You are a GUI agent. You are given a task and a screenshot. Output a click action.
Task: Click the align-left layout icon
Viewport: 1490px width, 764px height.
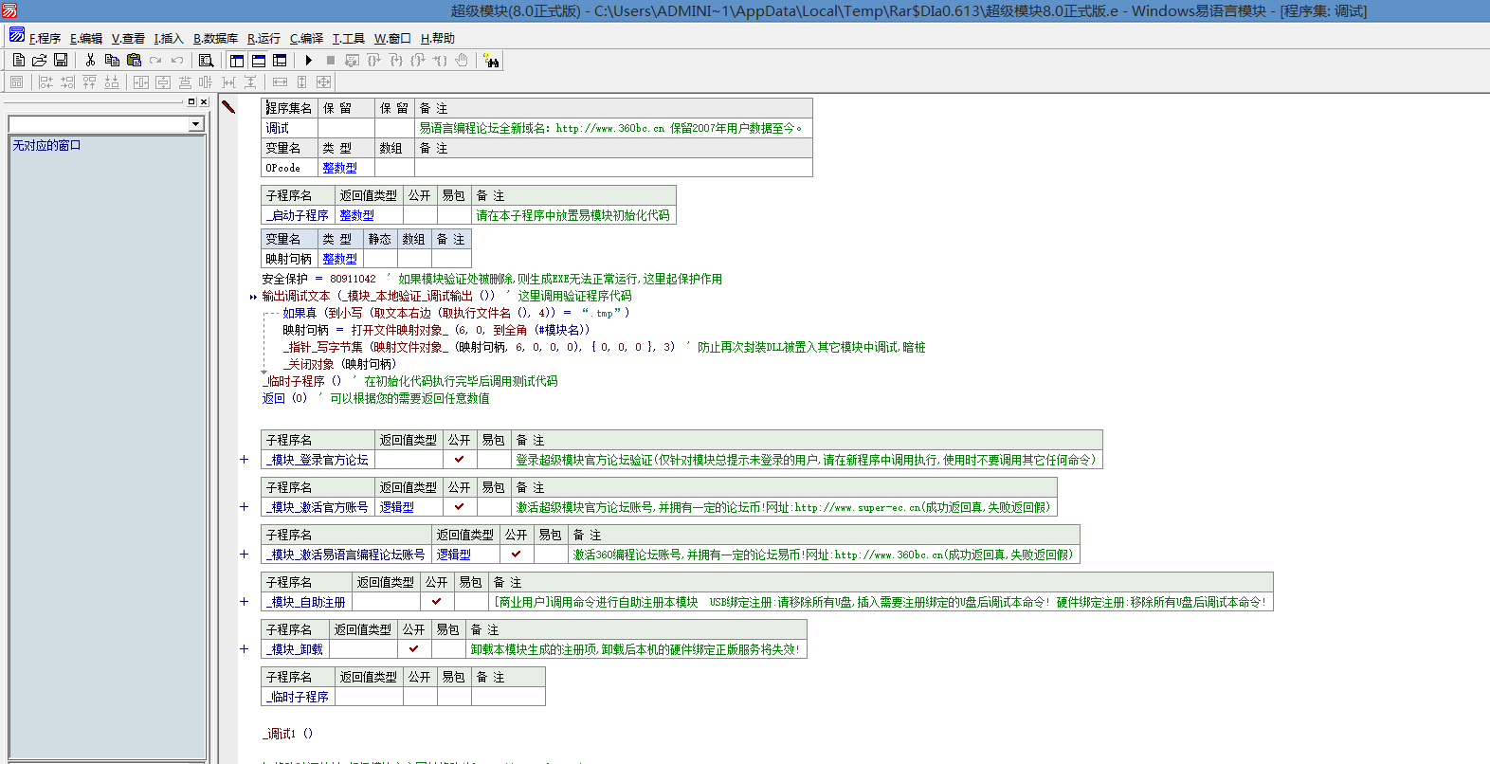(x=45, y=82)
